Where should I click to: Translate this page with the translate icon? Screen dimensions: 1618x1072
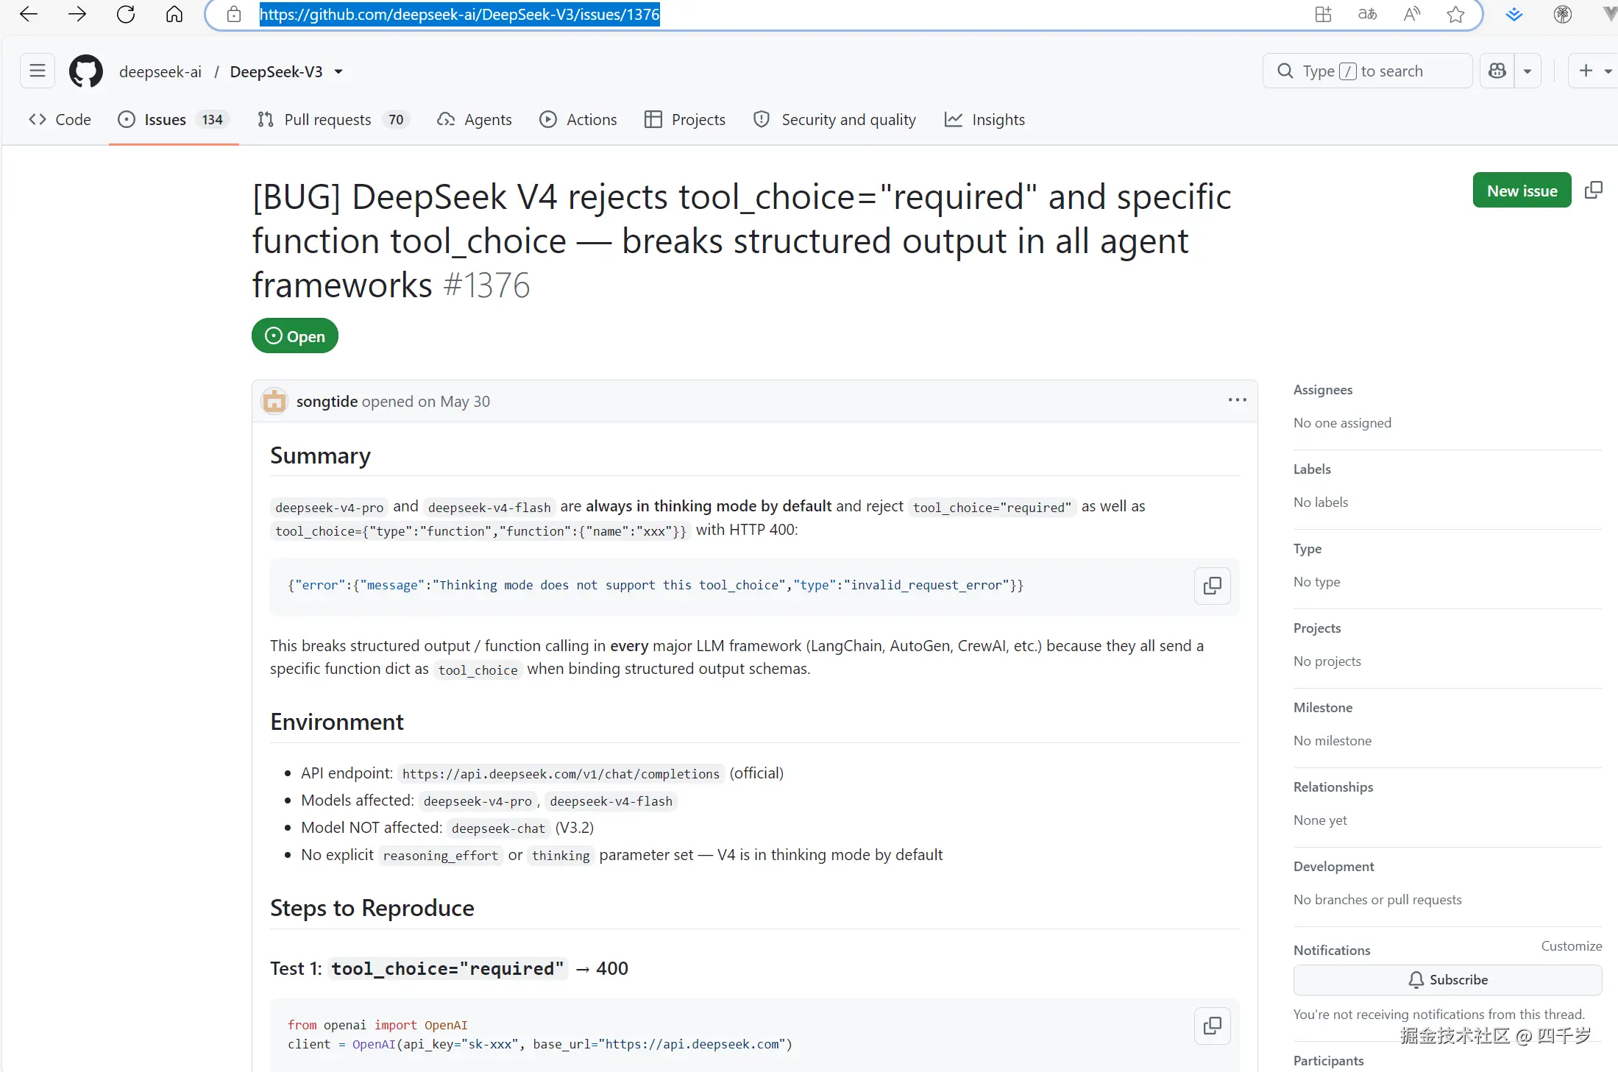point(1367,14)
